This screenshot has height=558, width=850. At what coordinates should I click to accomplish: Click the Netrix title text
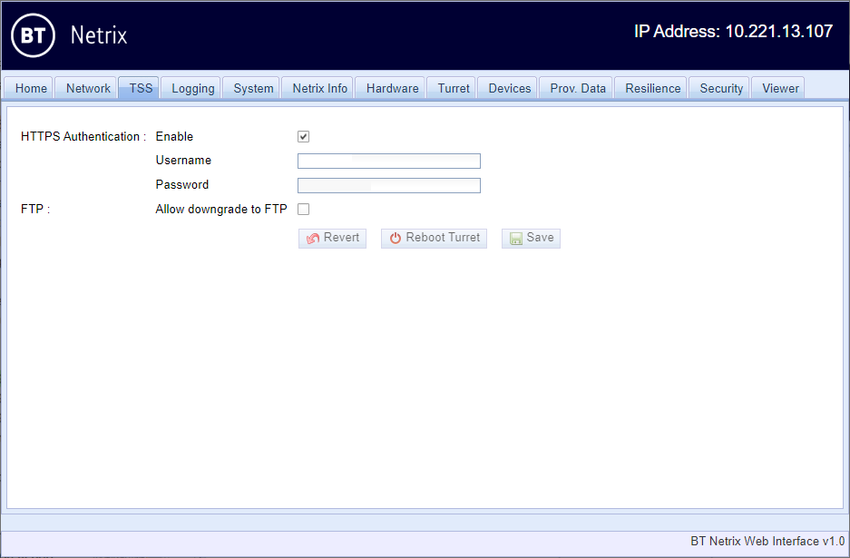pyautogui.click(x=99, y=35)
